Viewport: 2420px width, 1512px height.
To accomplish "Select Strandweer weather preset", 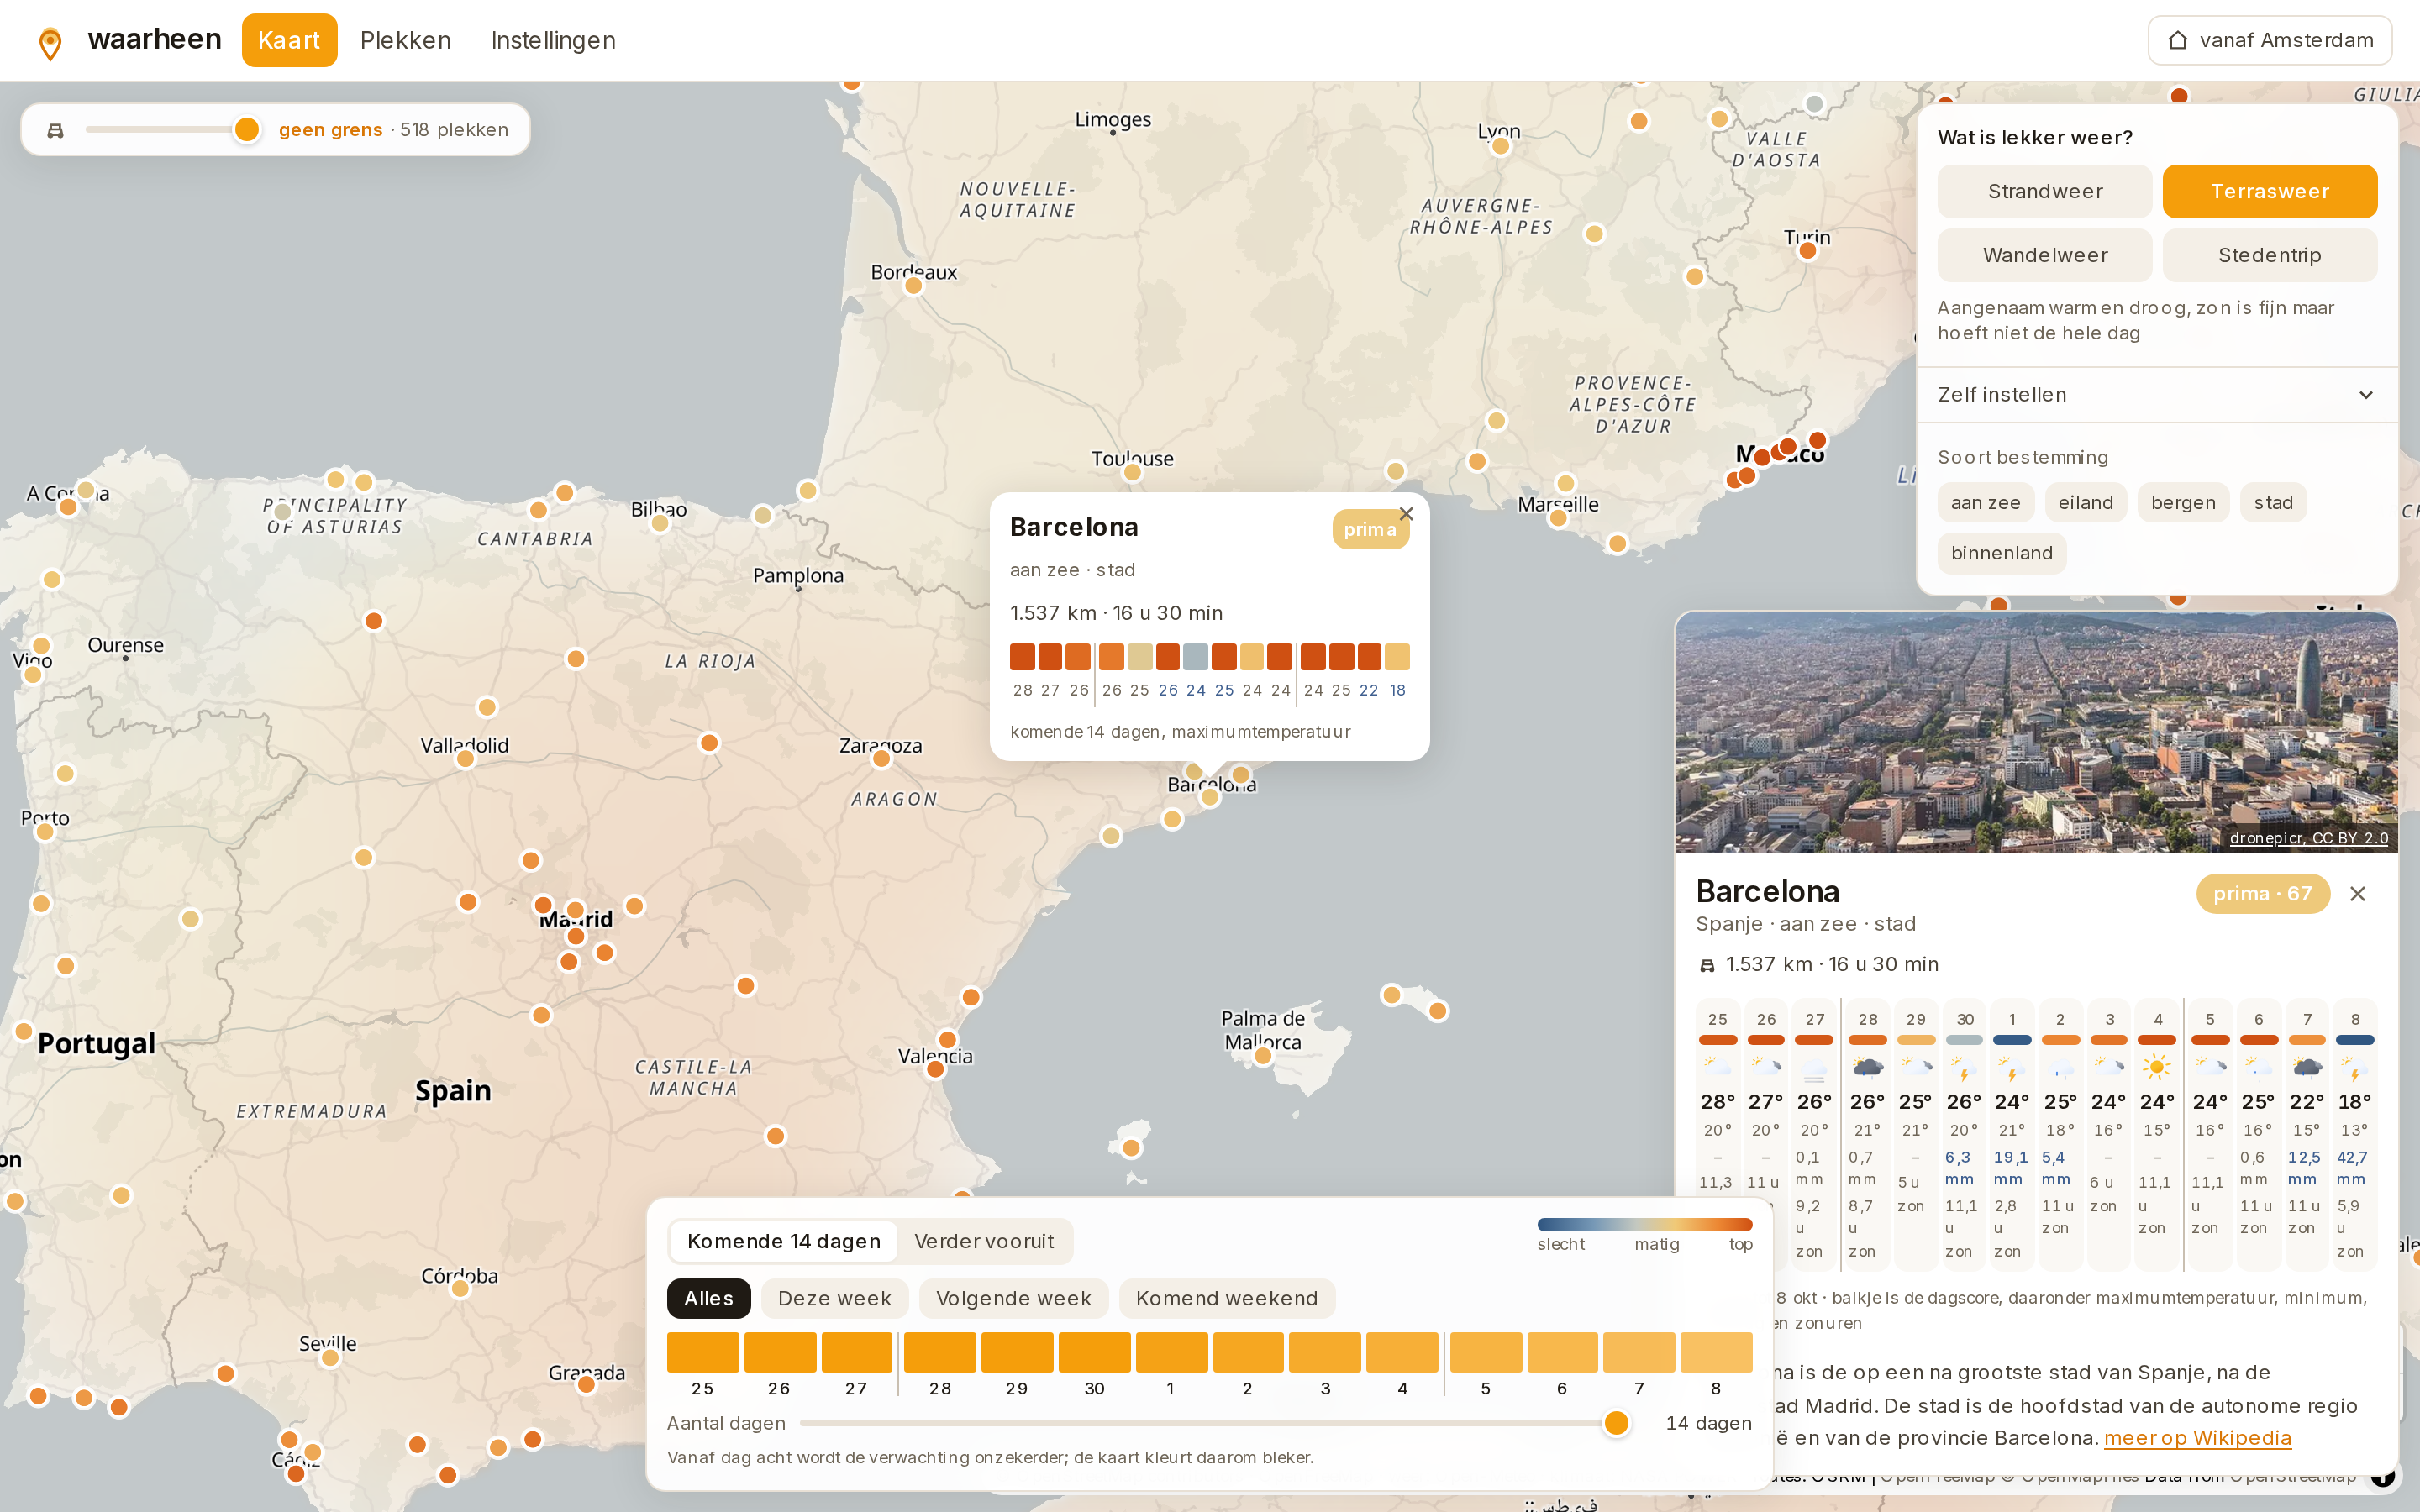I will [x=2044, y=191].
